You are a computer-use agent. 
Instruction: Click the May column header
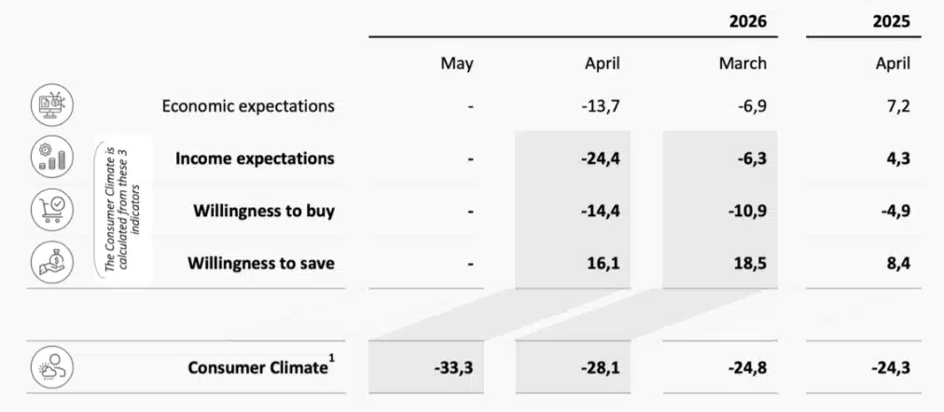point(457,63)
